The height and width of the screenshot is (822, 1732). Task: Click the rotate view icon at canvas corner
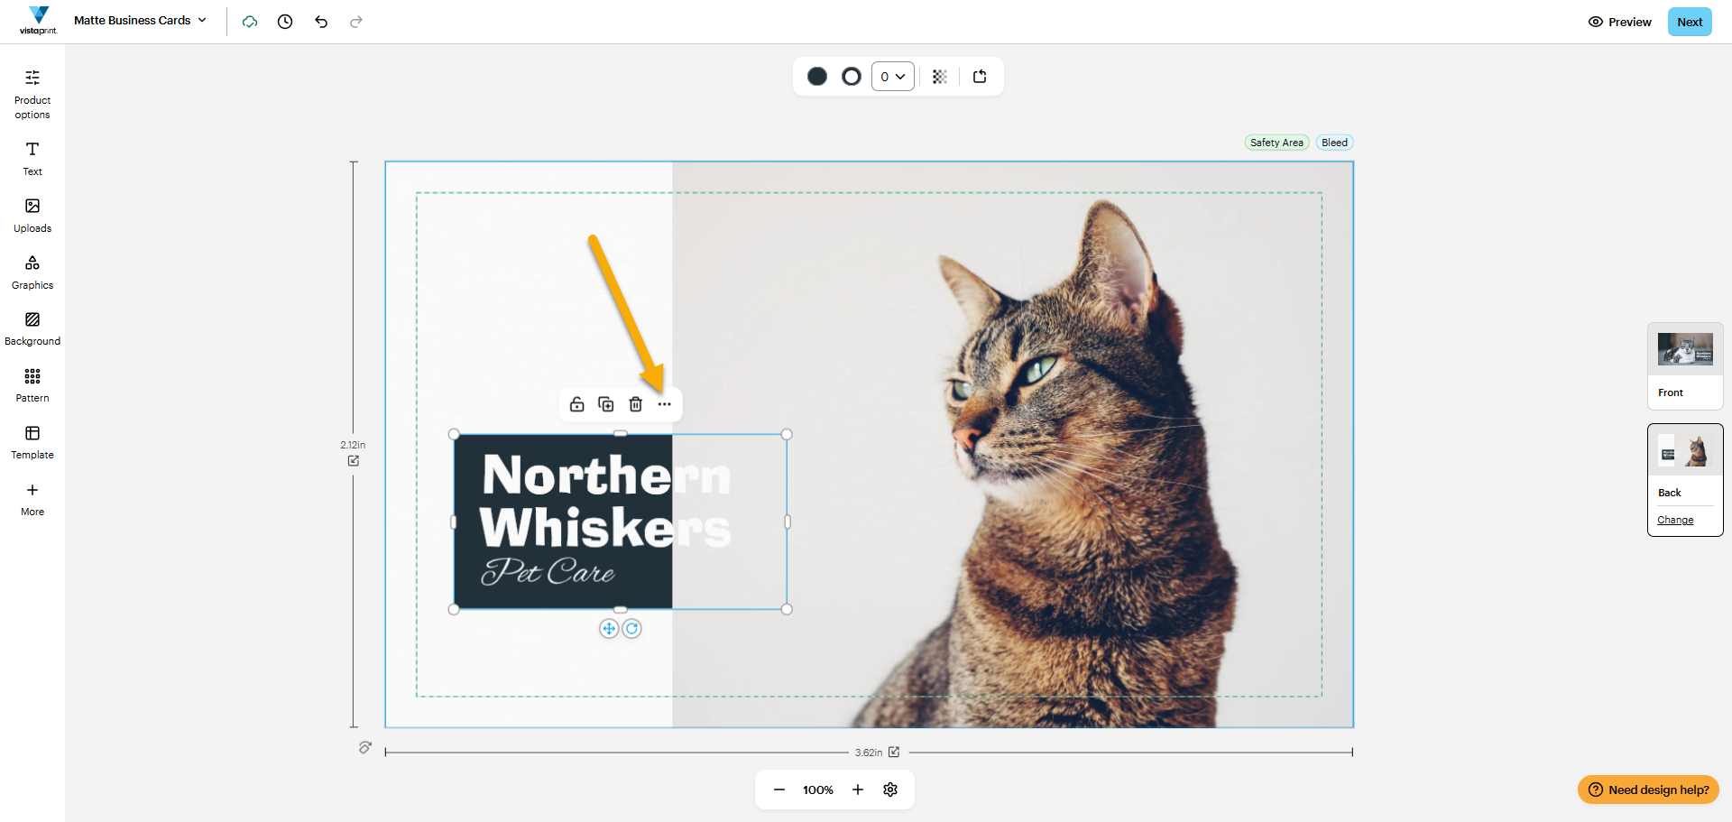click(364, 747)
